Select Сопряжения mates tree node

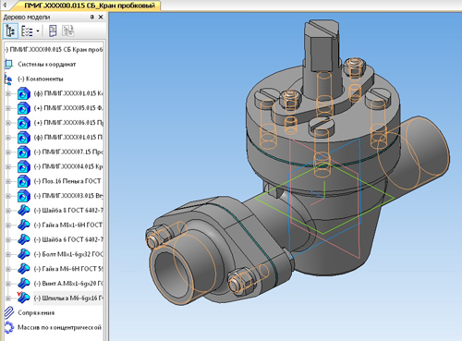pyautogui.click(x=36, y=313)
